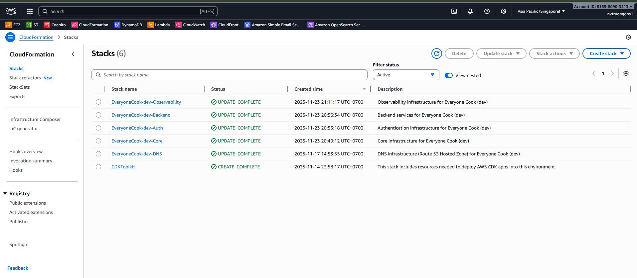This screenshot has width=637, height=278.
Task: Select EveryoneCook-dev-Backend radio button
Action: pos(98,115)
